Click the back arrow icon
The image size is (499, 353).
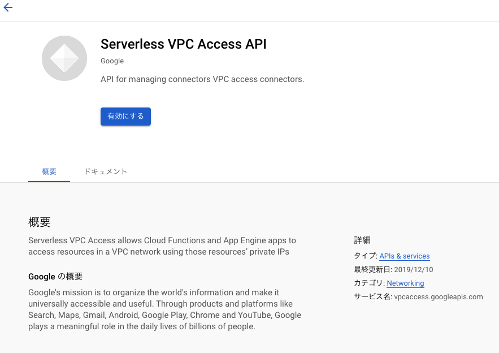point(8,7)
